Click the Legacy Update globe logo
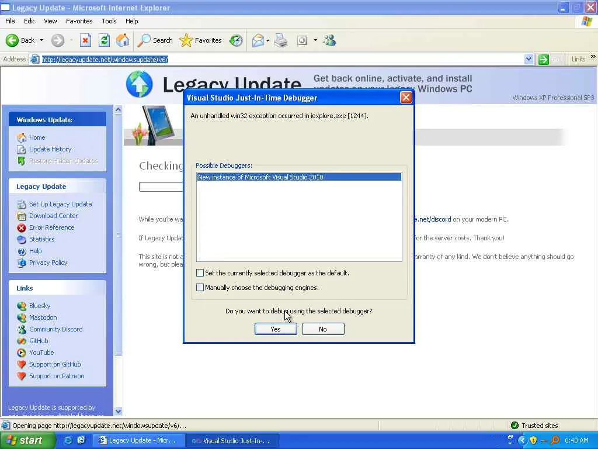The width and height of the screenshot is (598, 449). 140,84
